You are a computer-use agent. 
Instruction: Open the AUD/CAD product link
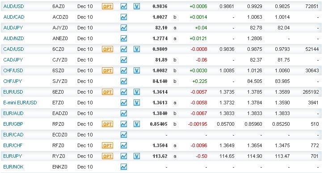click(x=14, y=17)
